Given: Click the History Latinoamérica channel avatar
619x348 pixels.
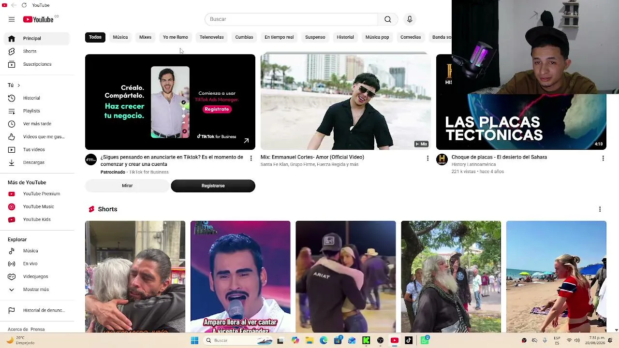Looking at the screenshot, I should click(442, 159).
